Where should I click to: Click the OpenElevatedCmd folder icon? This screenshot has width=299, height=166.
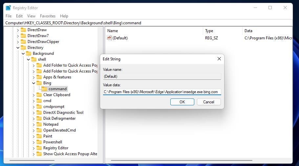[x=39, y=130]
